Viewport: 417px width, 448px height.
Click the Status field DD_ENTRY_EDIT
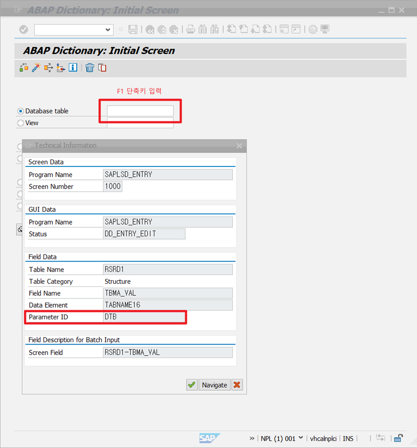[144, 234]
